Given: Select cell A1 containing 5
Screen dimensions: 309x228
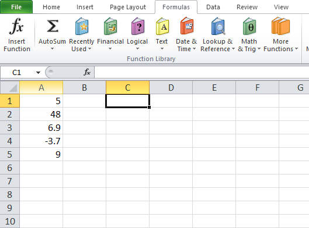Looking at the screenshot, I should click(x=41, y=101).
